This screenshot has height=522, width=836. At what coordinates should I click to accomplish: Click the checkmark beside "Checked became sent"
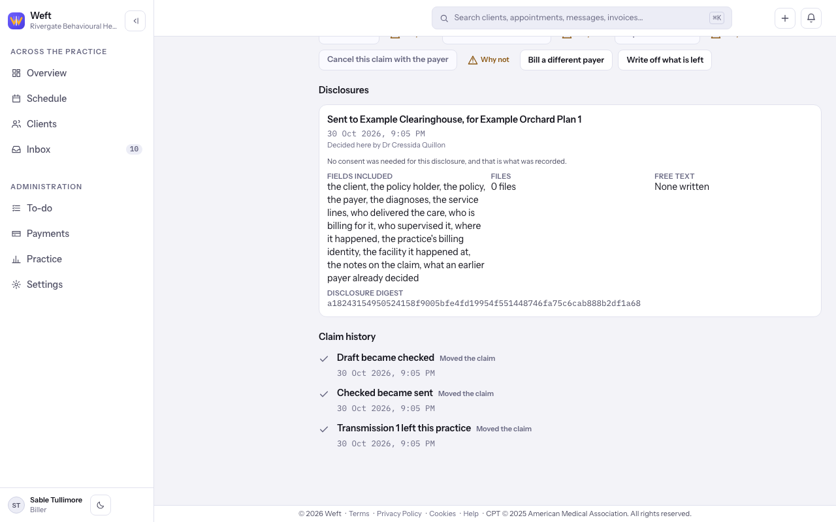tap(324, 394)
